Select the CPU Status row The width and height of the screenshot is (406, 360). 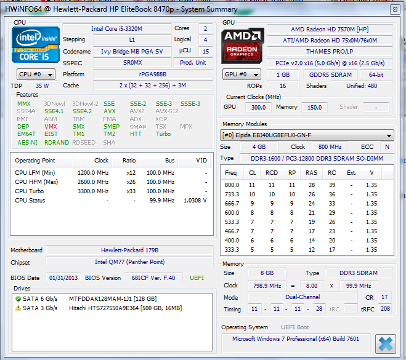(x=112, y=201)
